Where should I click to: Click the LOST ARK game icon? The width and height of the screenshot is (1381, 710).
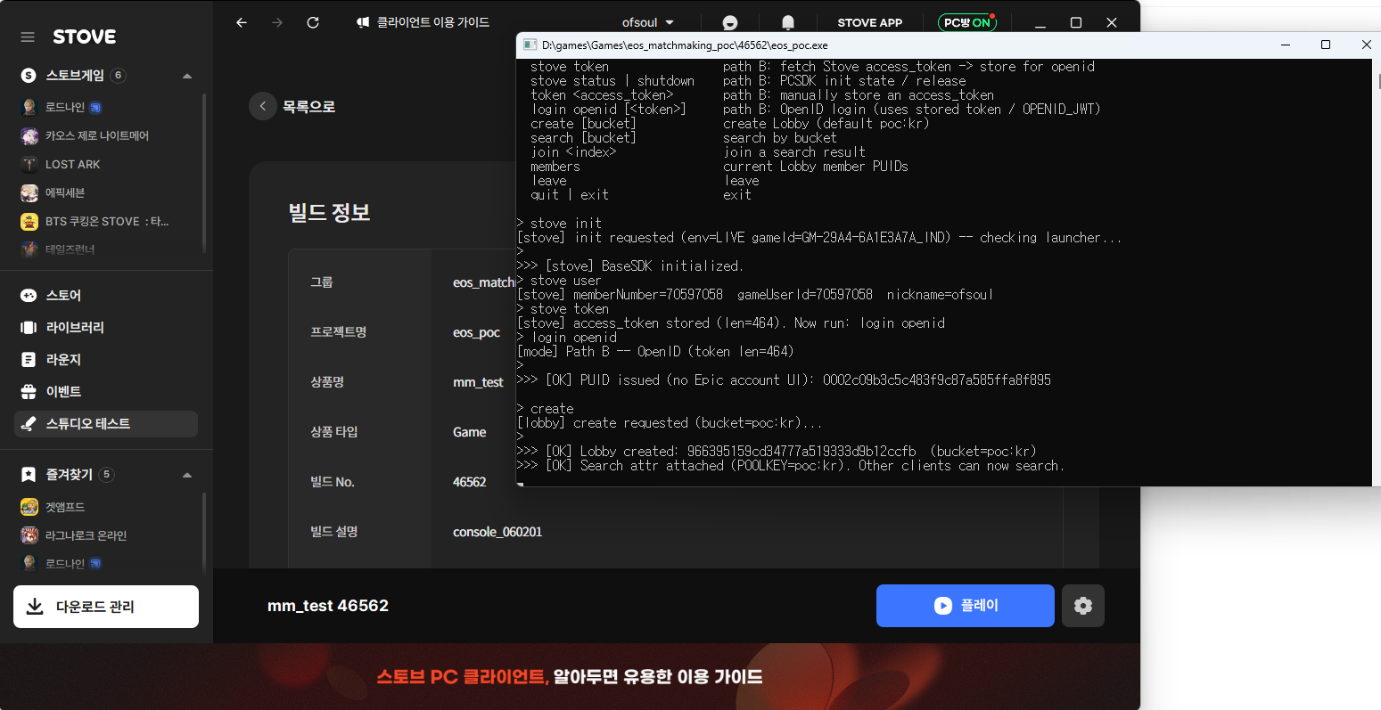tap(29, 164)
